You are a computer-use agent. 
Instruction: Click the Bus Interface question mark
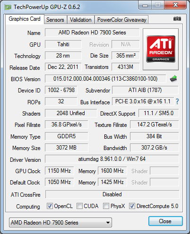177,101
